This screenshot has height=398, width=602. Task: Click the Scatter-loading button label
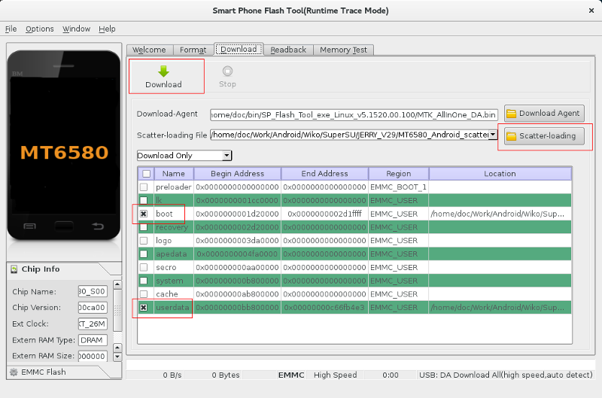click(548, 136)
